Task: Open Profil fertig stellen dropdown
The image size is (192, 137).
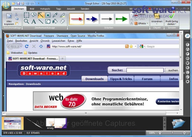Action: 172,19
